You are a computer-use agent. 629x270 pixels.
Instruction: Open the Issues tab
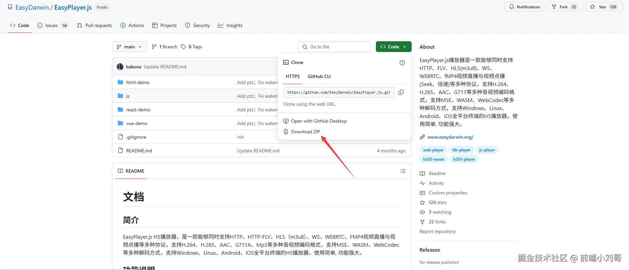[52, 25]
